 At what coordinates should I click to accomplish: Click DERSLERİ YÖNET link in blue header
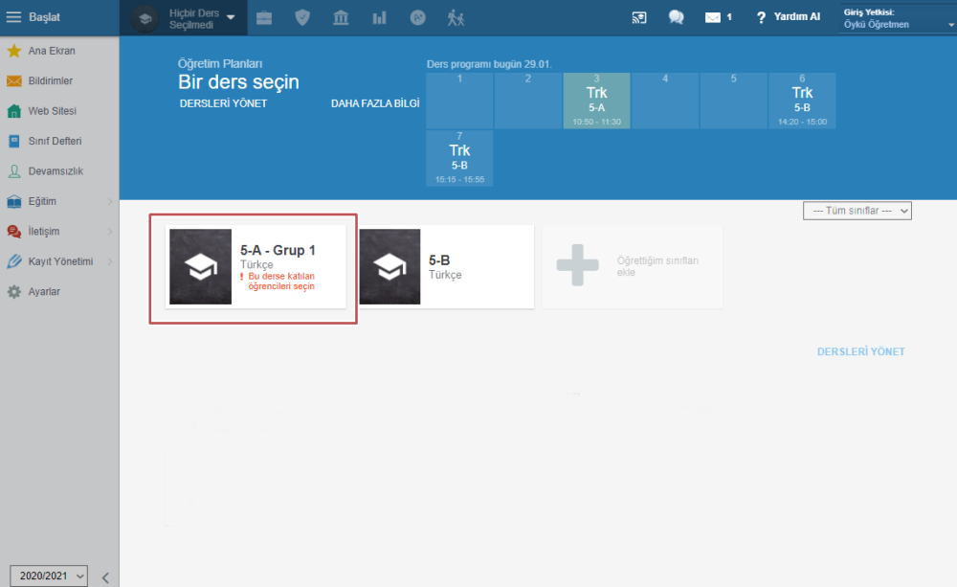[223, 103]
